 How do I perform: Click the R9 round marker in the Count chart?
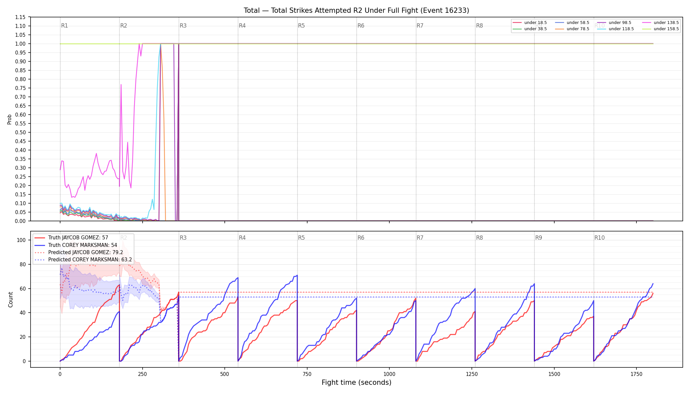pyautogui.click(x=539, y=238)
